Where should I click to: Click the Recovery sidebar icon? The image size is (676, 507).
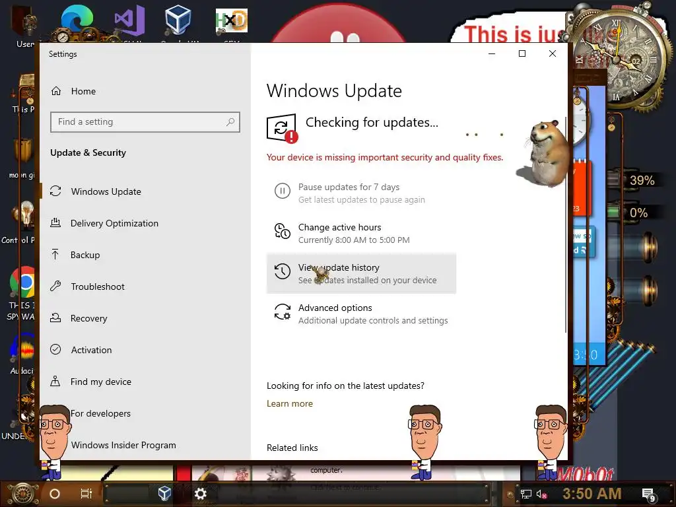(55, 318)
